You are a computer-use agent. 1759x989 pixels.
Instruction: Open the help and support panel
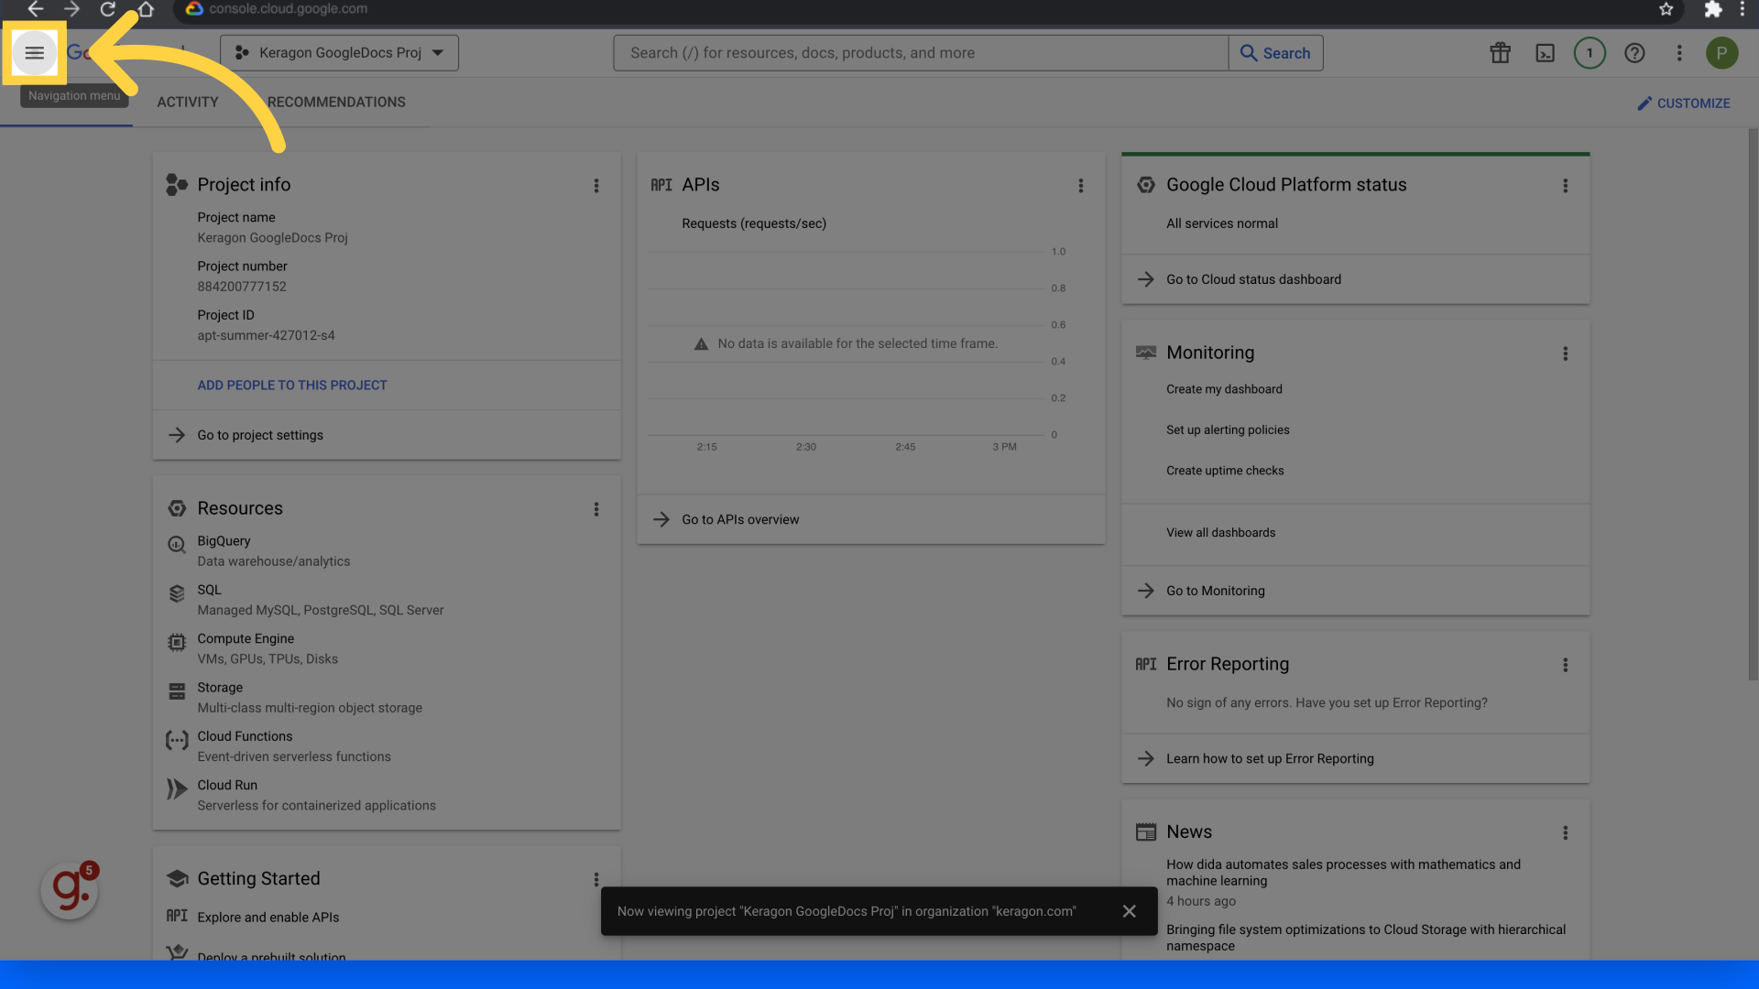[x=1635, y=52]
